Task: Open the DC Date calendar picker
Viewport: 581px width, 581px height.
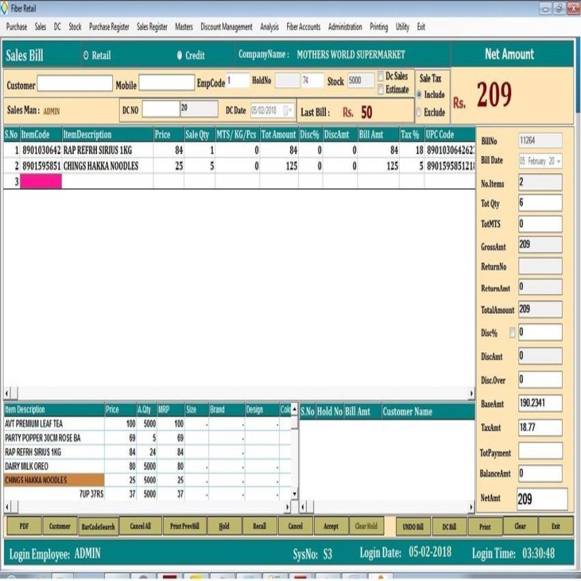Action: [288, 109]
